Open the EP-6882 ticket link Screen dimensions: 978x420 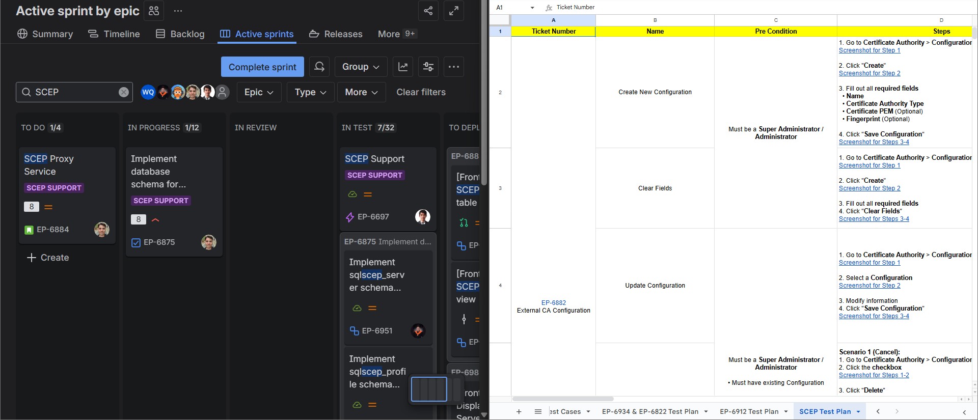[x=553, y=302]
